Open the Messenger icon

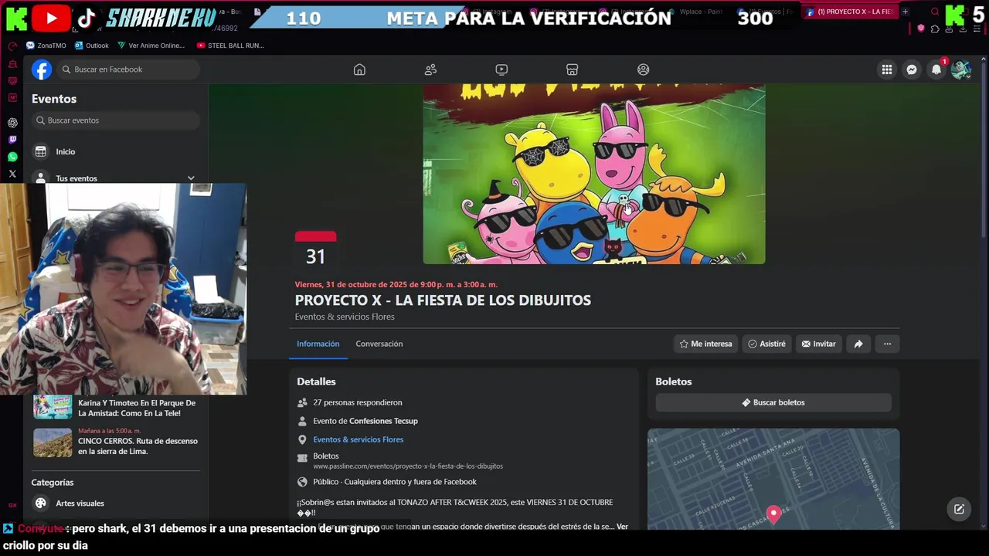(912, 69)
